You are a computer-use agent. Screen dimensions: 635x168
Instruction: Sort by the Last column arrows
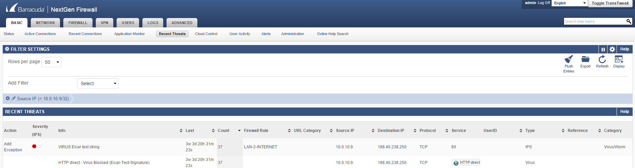(213, 131)
